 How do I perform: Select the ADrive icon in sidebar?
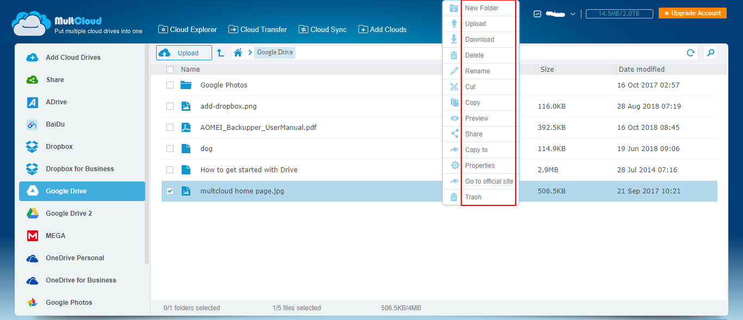(x=32, y=102)
